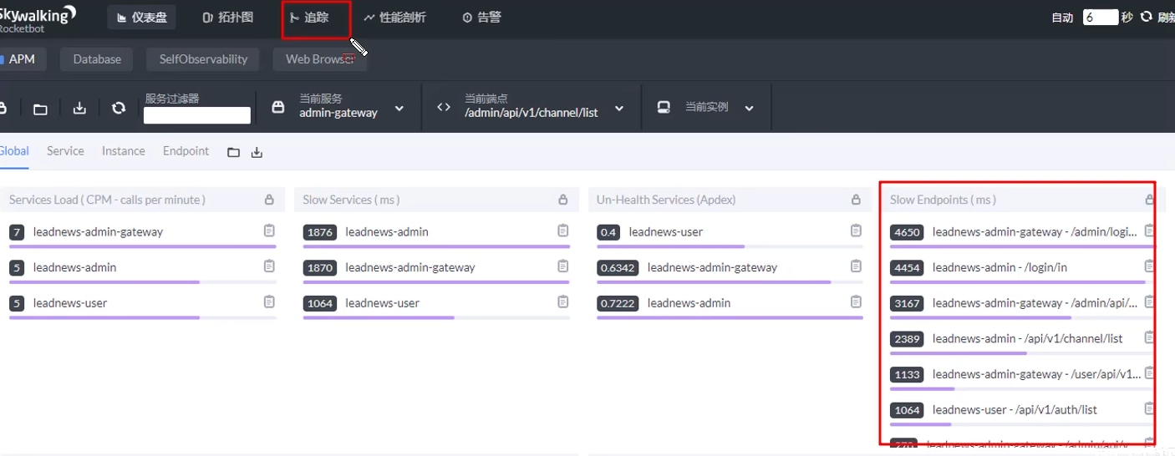Copy the leadnews-admin - /login/in endpoint
The image size is (1175, 456).
point(1149,266)
